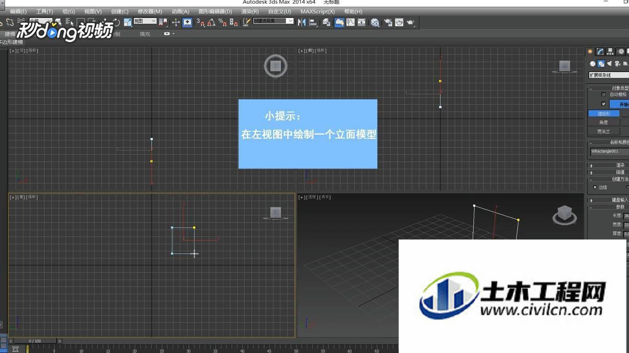Select Shapes category in Create panel
629x353 pixels.
point(601,64)
